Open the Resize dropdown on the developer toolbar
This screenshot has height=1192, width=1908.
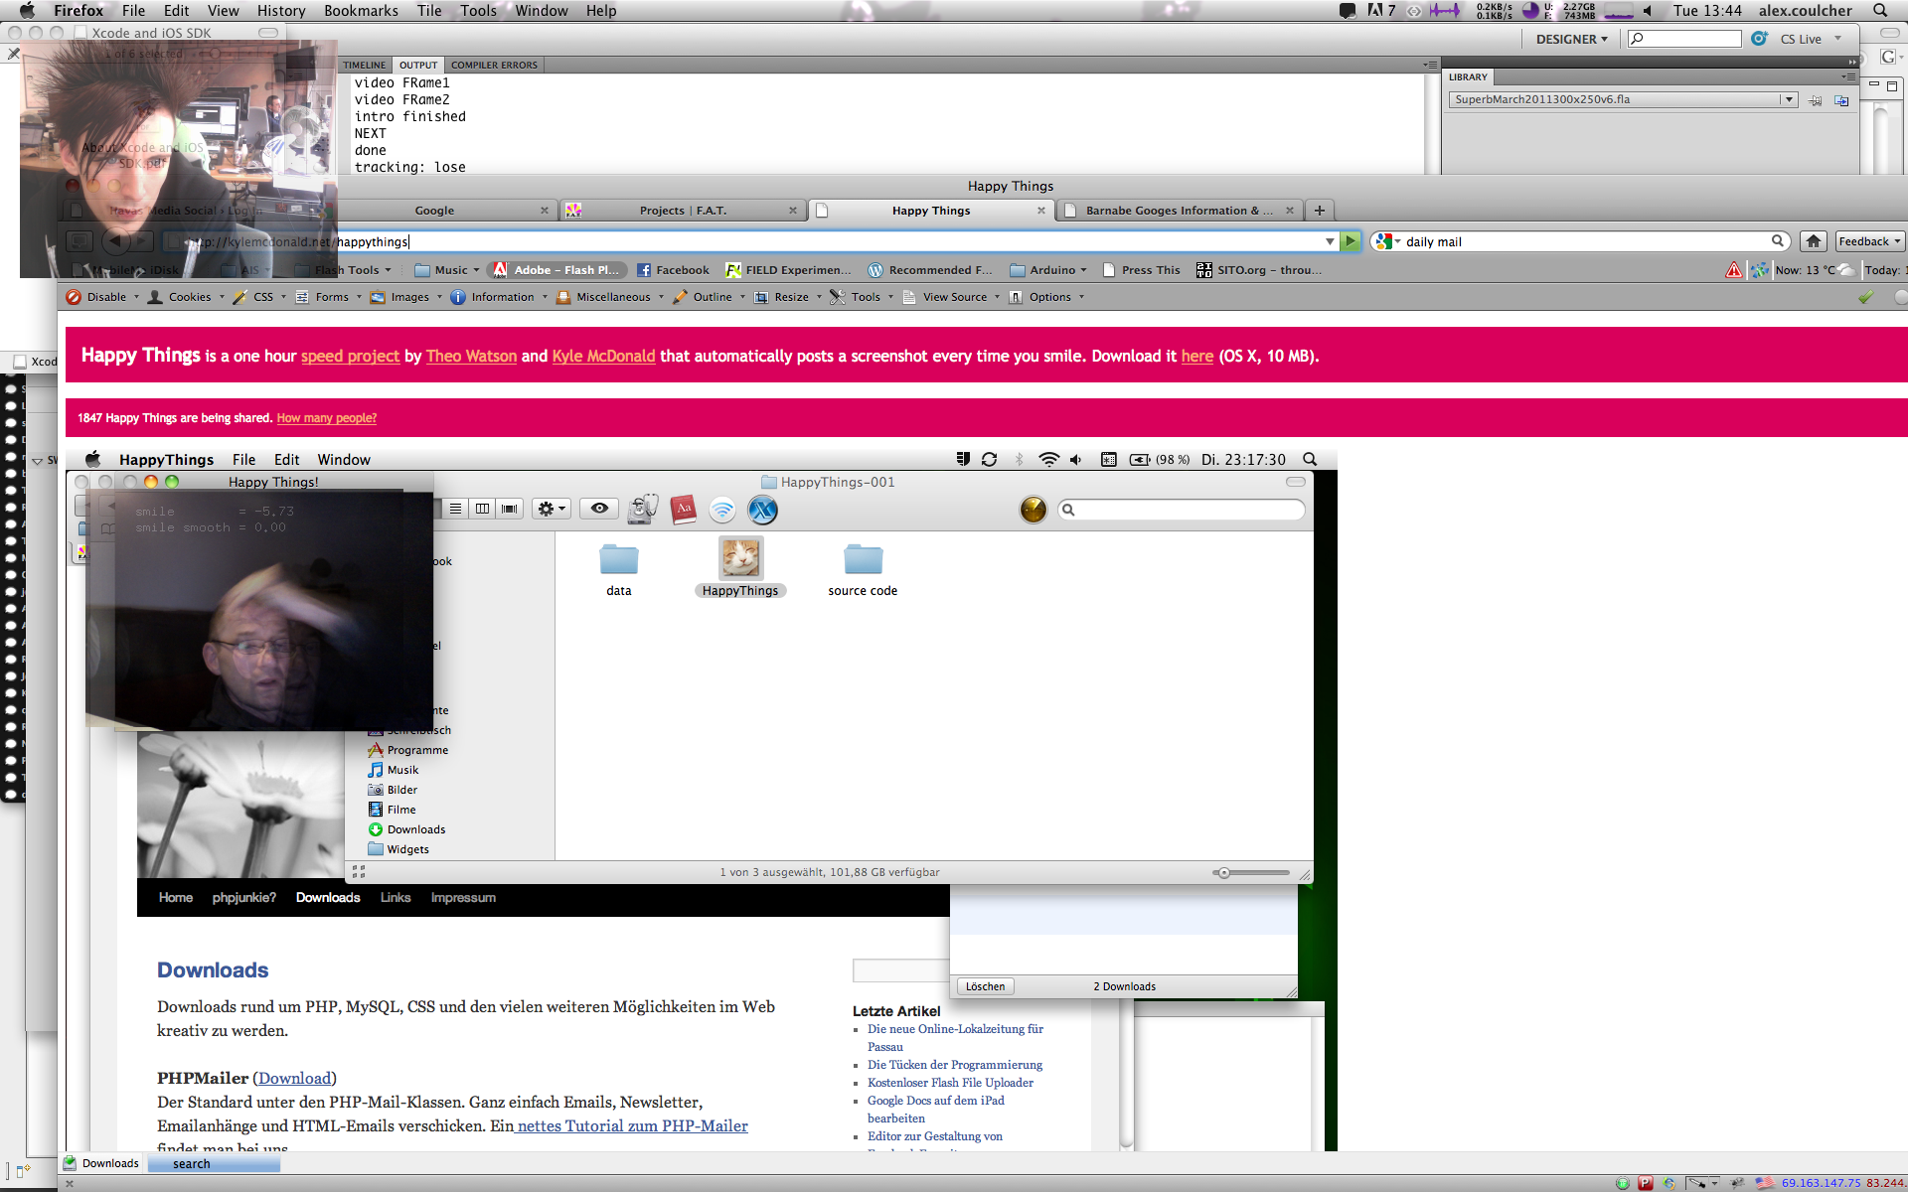[x=789, y=297]
